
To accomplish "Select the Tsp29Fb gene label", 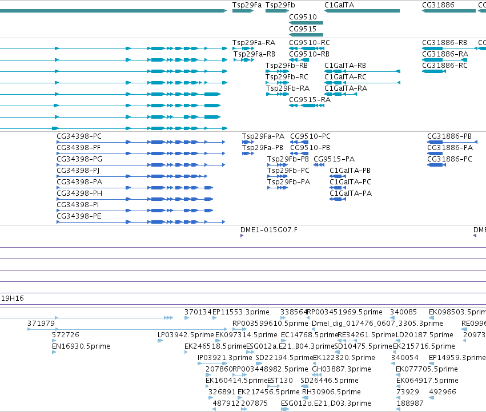I will pos(280,5).
